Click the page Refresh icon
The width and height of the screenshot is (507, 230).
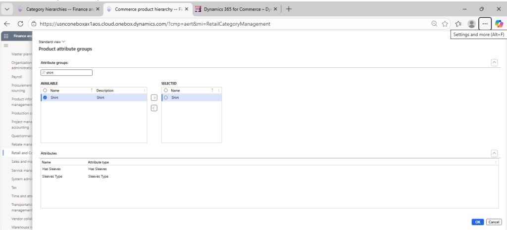[20, 23]
